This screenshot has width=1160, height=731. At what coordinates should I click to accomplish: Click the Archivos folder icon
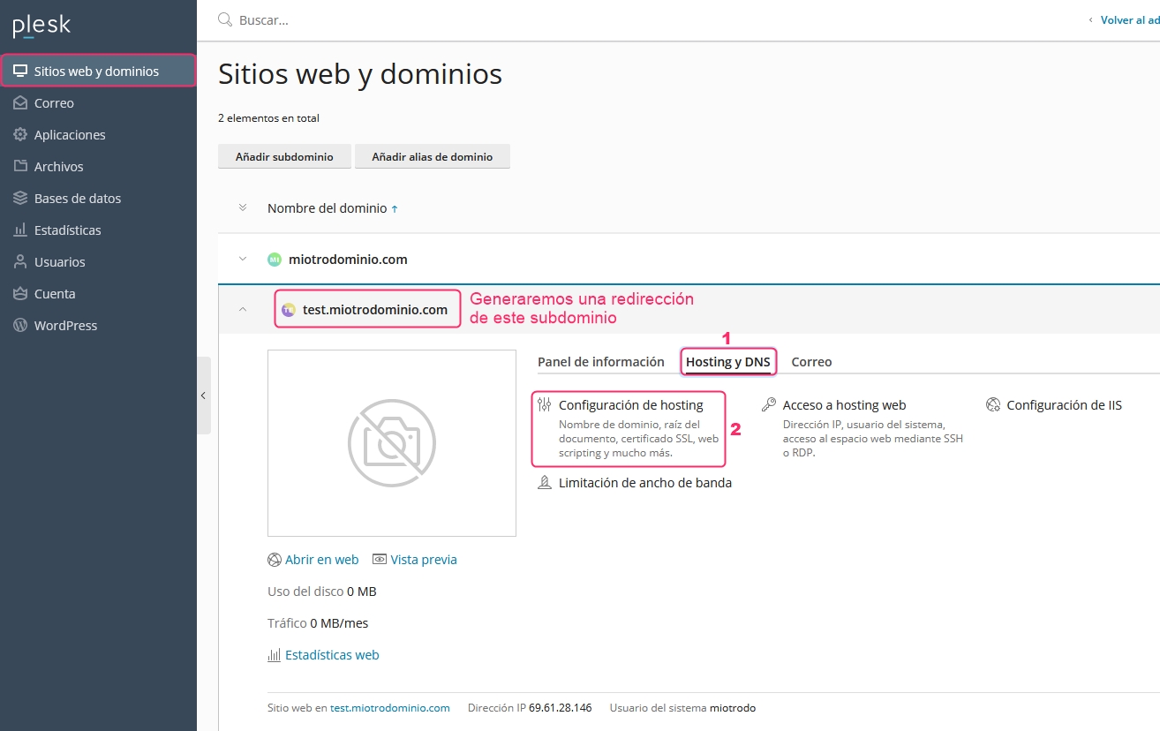pos(20,167)
